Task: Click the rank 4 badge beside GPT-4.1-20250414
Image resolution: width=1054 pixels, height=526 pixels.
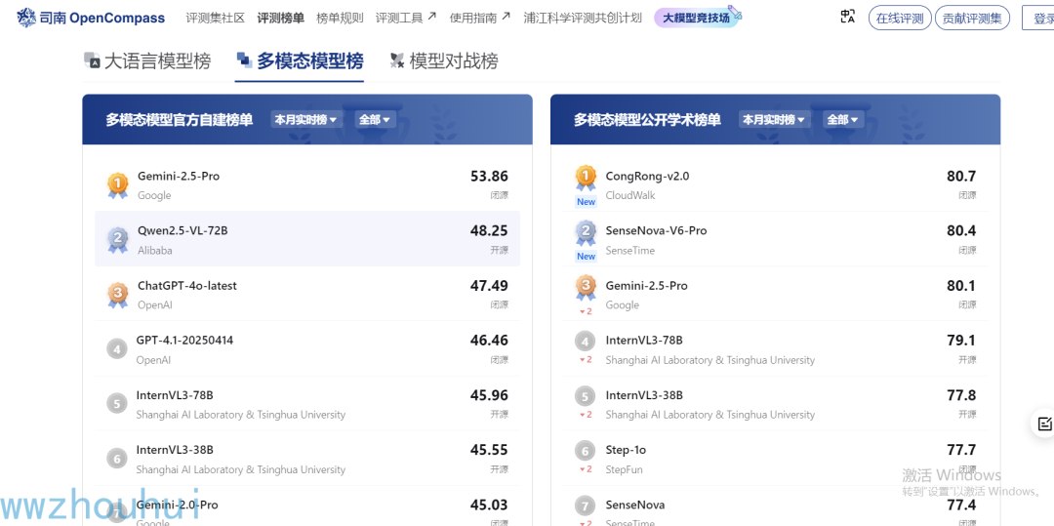Action: 117,348
